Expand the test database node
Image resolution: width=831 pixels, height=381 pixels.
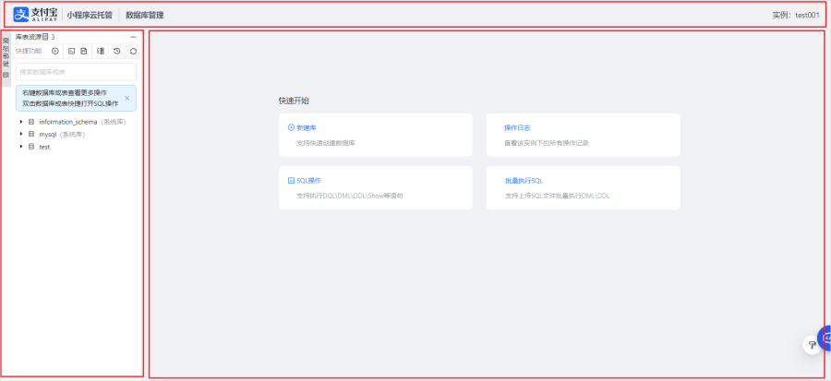point(21,147)
